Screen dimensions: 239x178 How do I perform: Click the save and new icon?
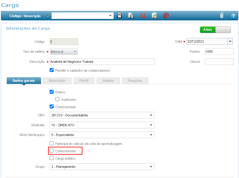[x=131, y=16]
